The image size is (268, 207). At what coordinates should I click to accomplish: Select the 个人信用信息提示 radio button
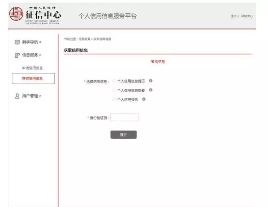point(114,81)
